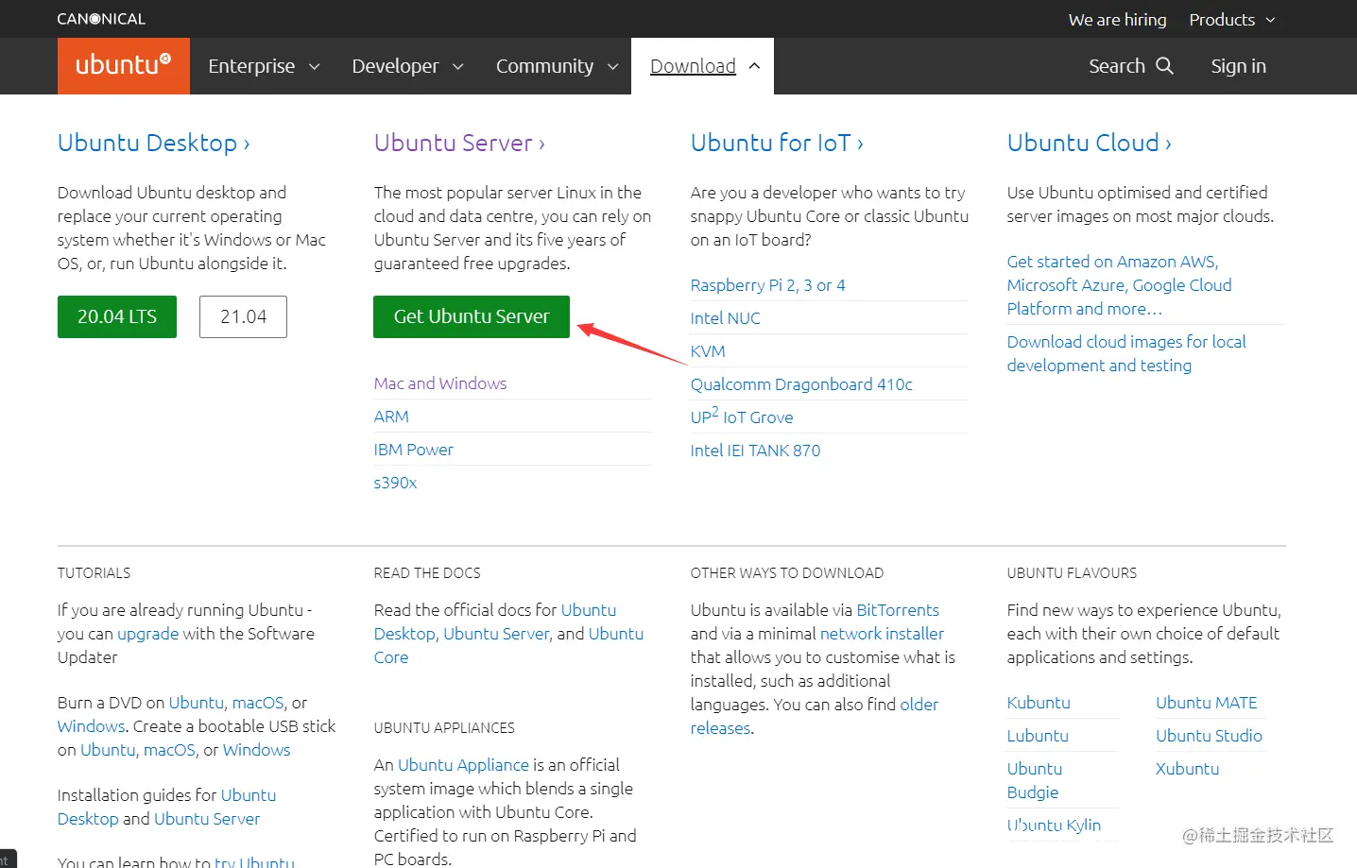Open the Products menu
Image resolution: width=1357 pixels, height=868 pixels.
pos(1222,20)
